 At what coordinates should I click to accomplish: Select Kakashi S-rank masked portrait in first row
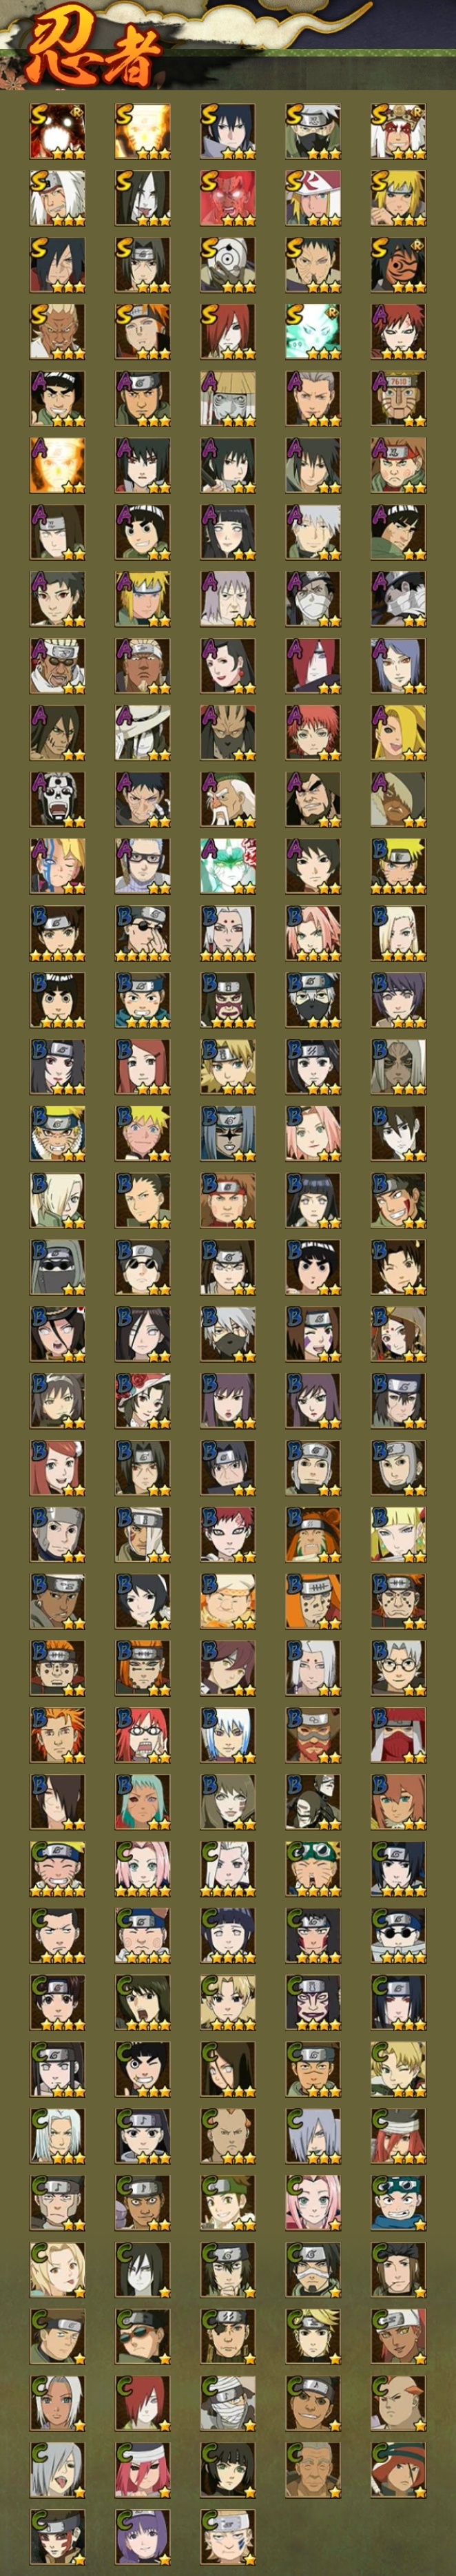point(313,131)
